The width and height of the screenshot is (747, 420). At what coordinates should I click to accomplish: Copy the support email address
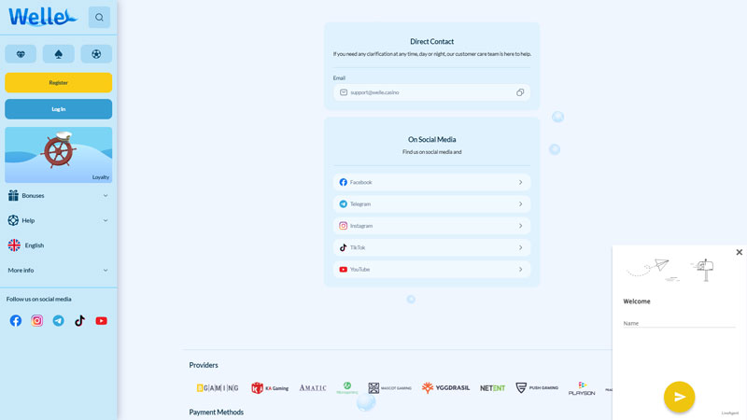pos(520,92)
